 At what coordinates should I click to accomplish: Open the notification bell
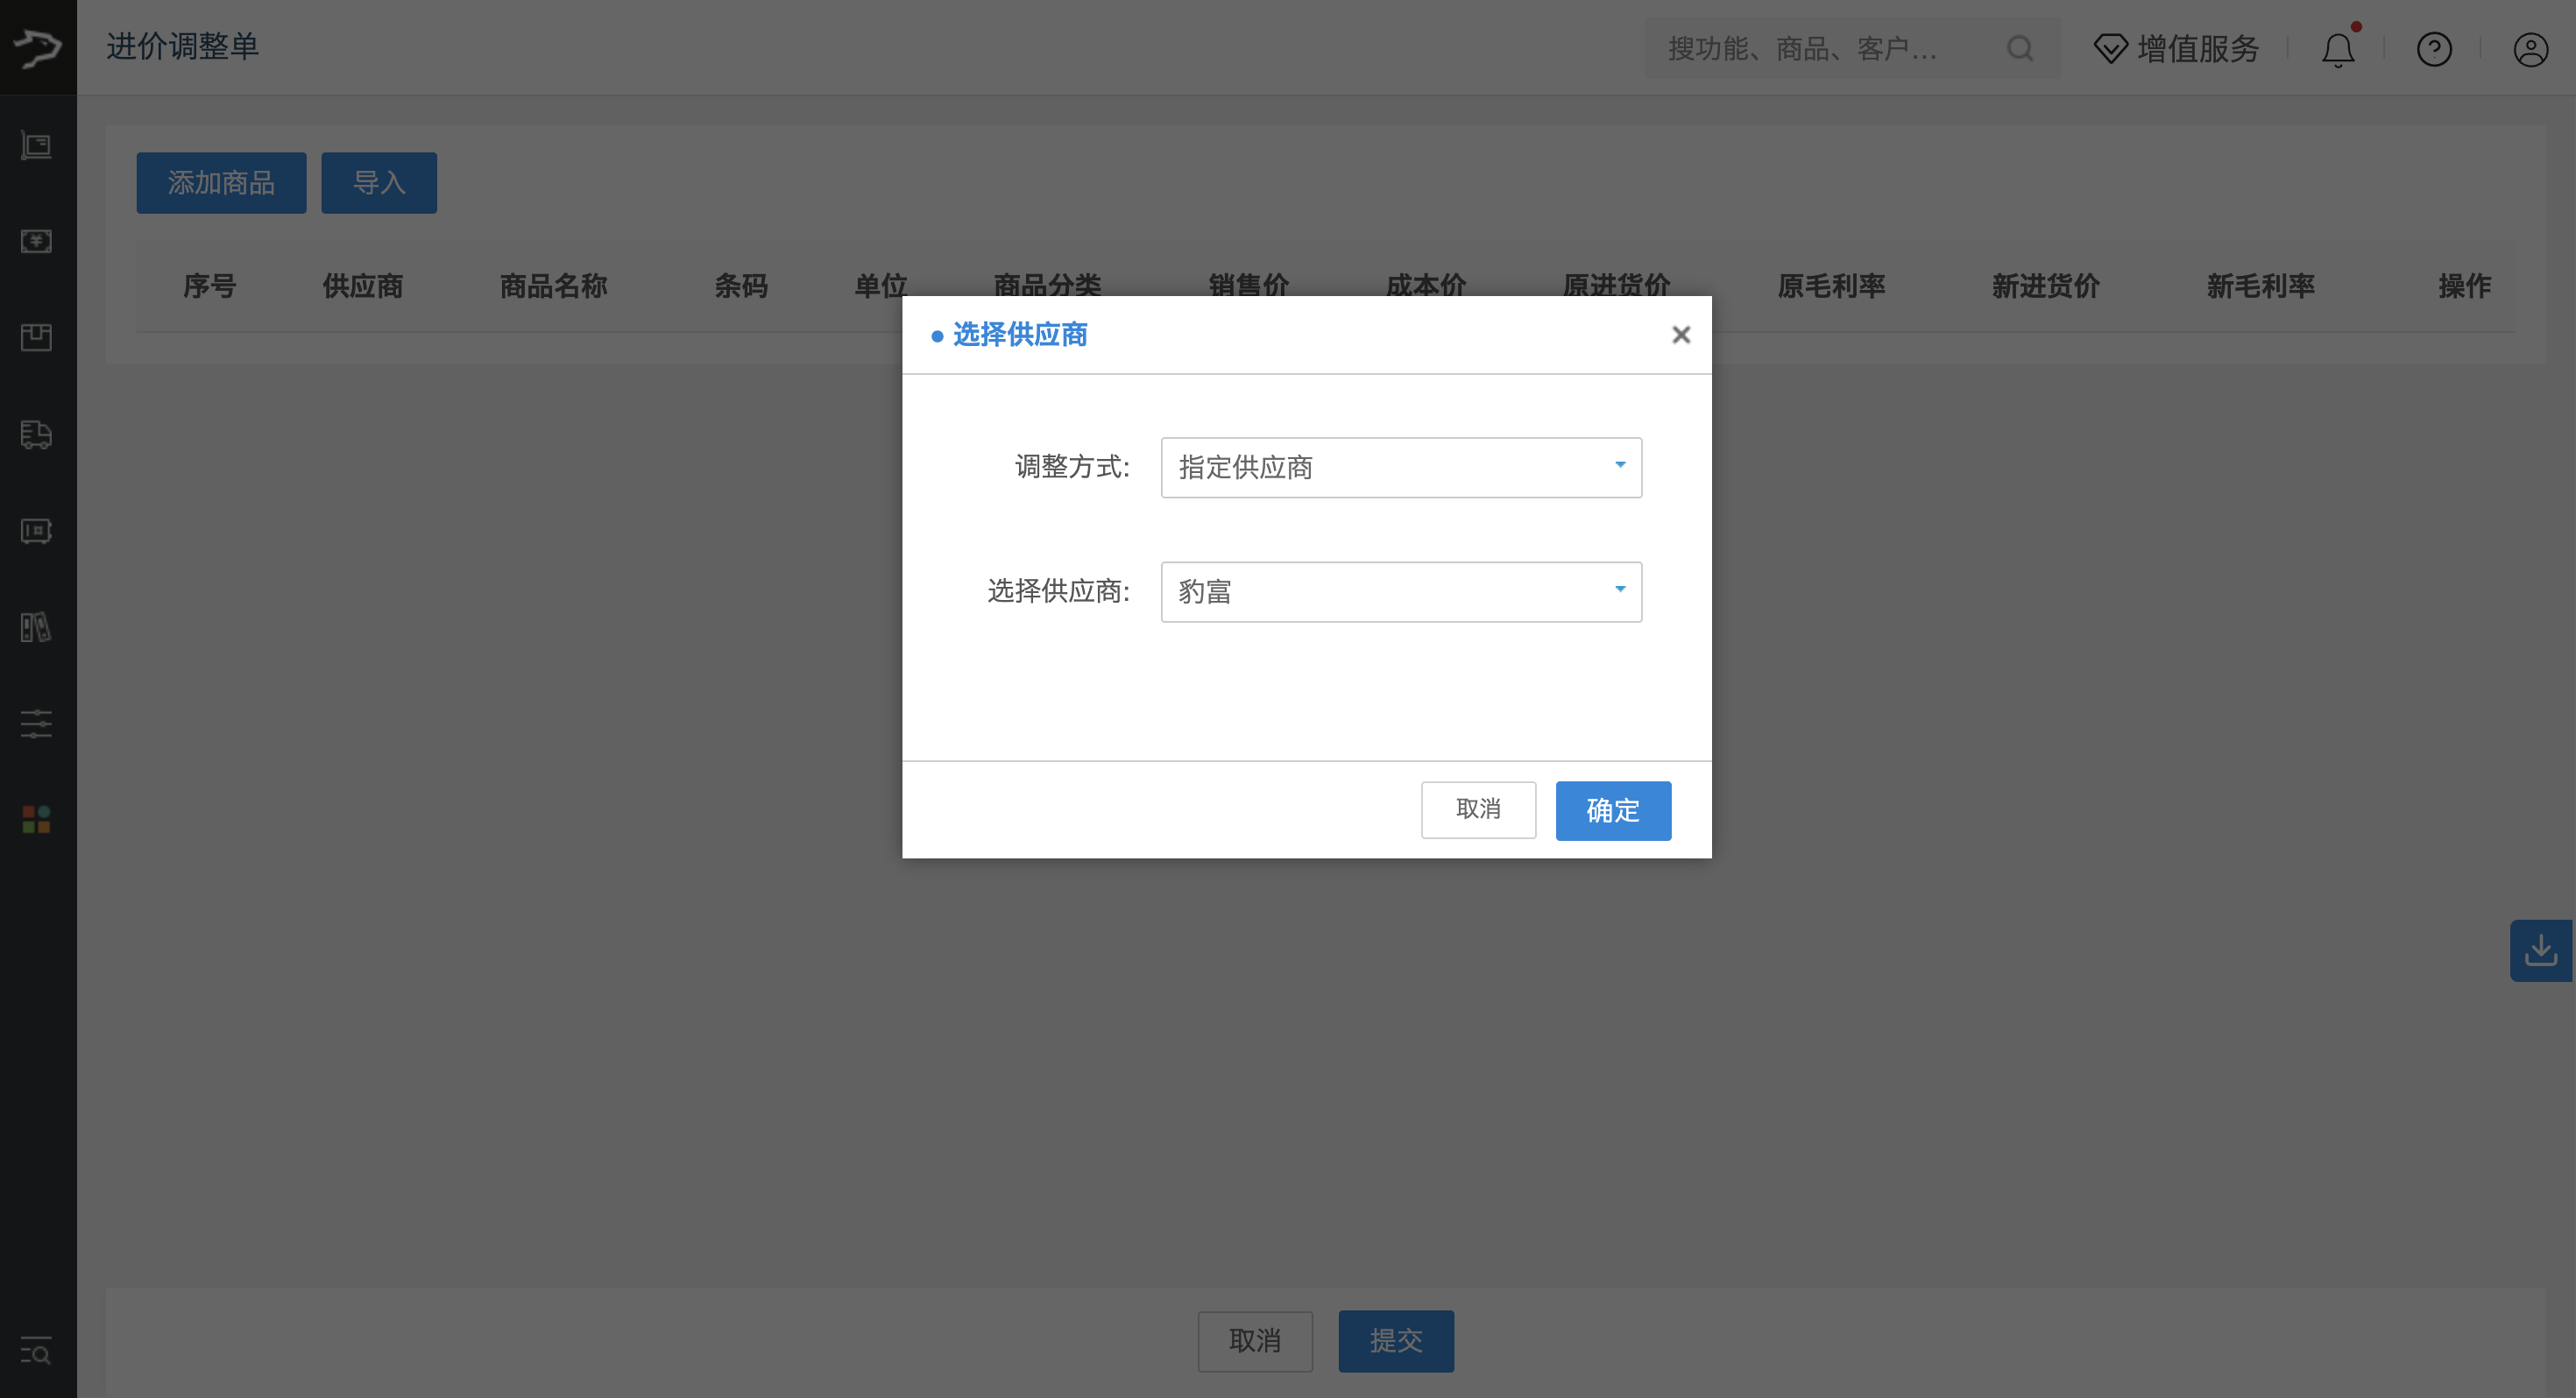(x=2338, y=48)
